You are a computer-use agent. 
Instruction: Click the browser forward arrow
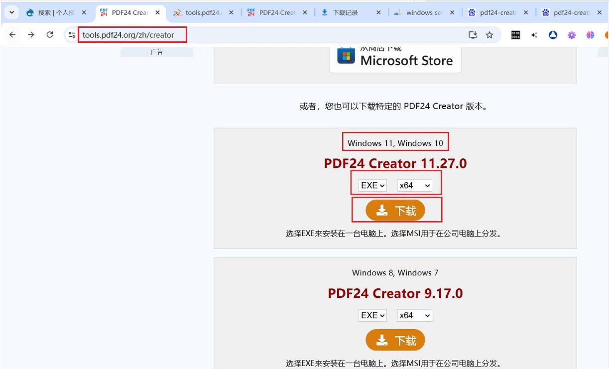click(x=31, y=35)
